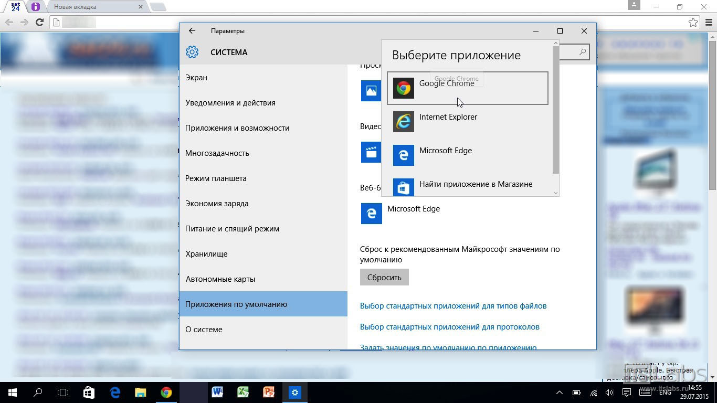Image resolution: width=717 pixels, height=403 pixels.
Task: Click the photo viewer default app icon
Action: (x=371, y=91)
